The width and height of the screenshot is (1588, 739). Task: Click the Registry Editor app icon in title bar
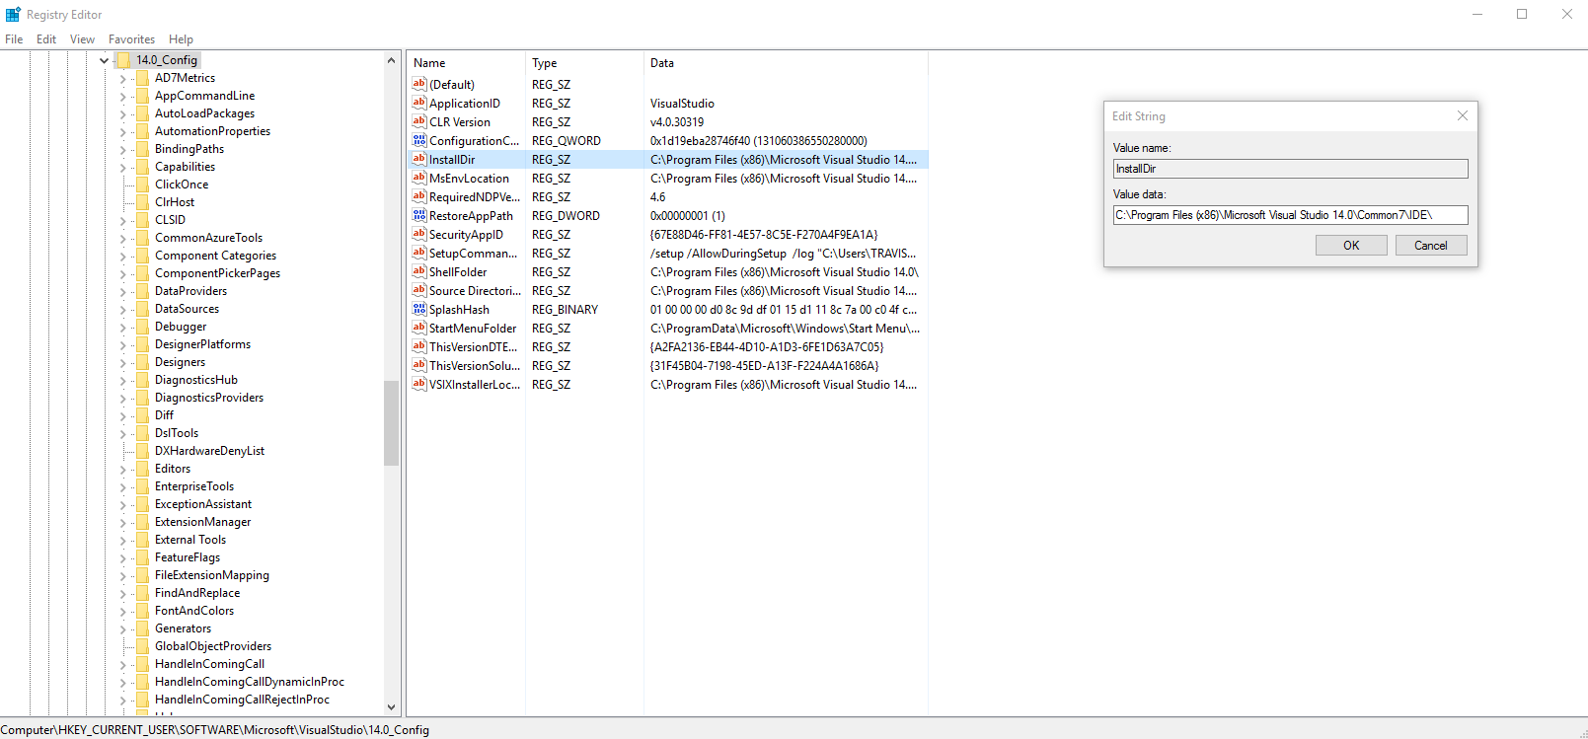point(13,14)
